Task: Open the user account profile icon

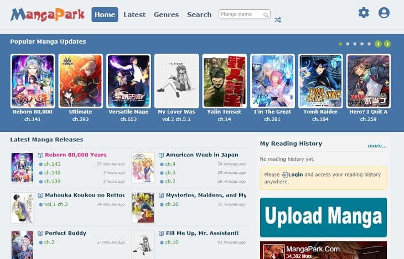Action: (x=384, y=13)
